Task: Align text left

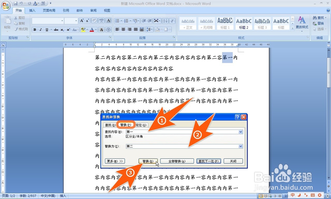Action: click(118, 29)
